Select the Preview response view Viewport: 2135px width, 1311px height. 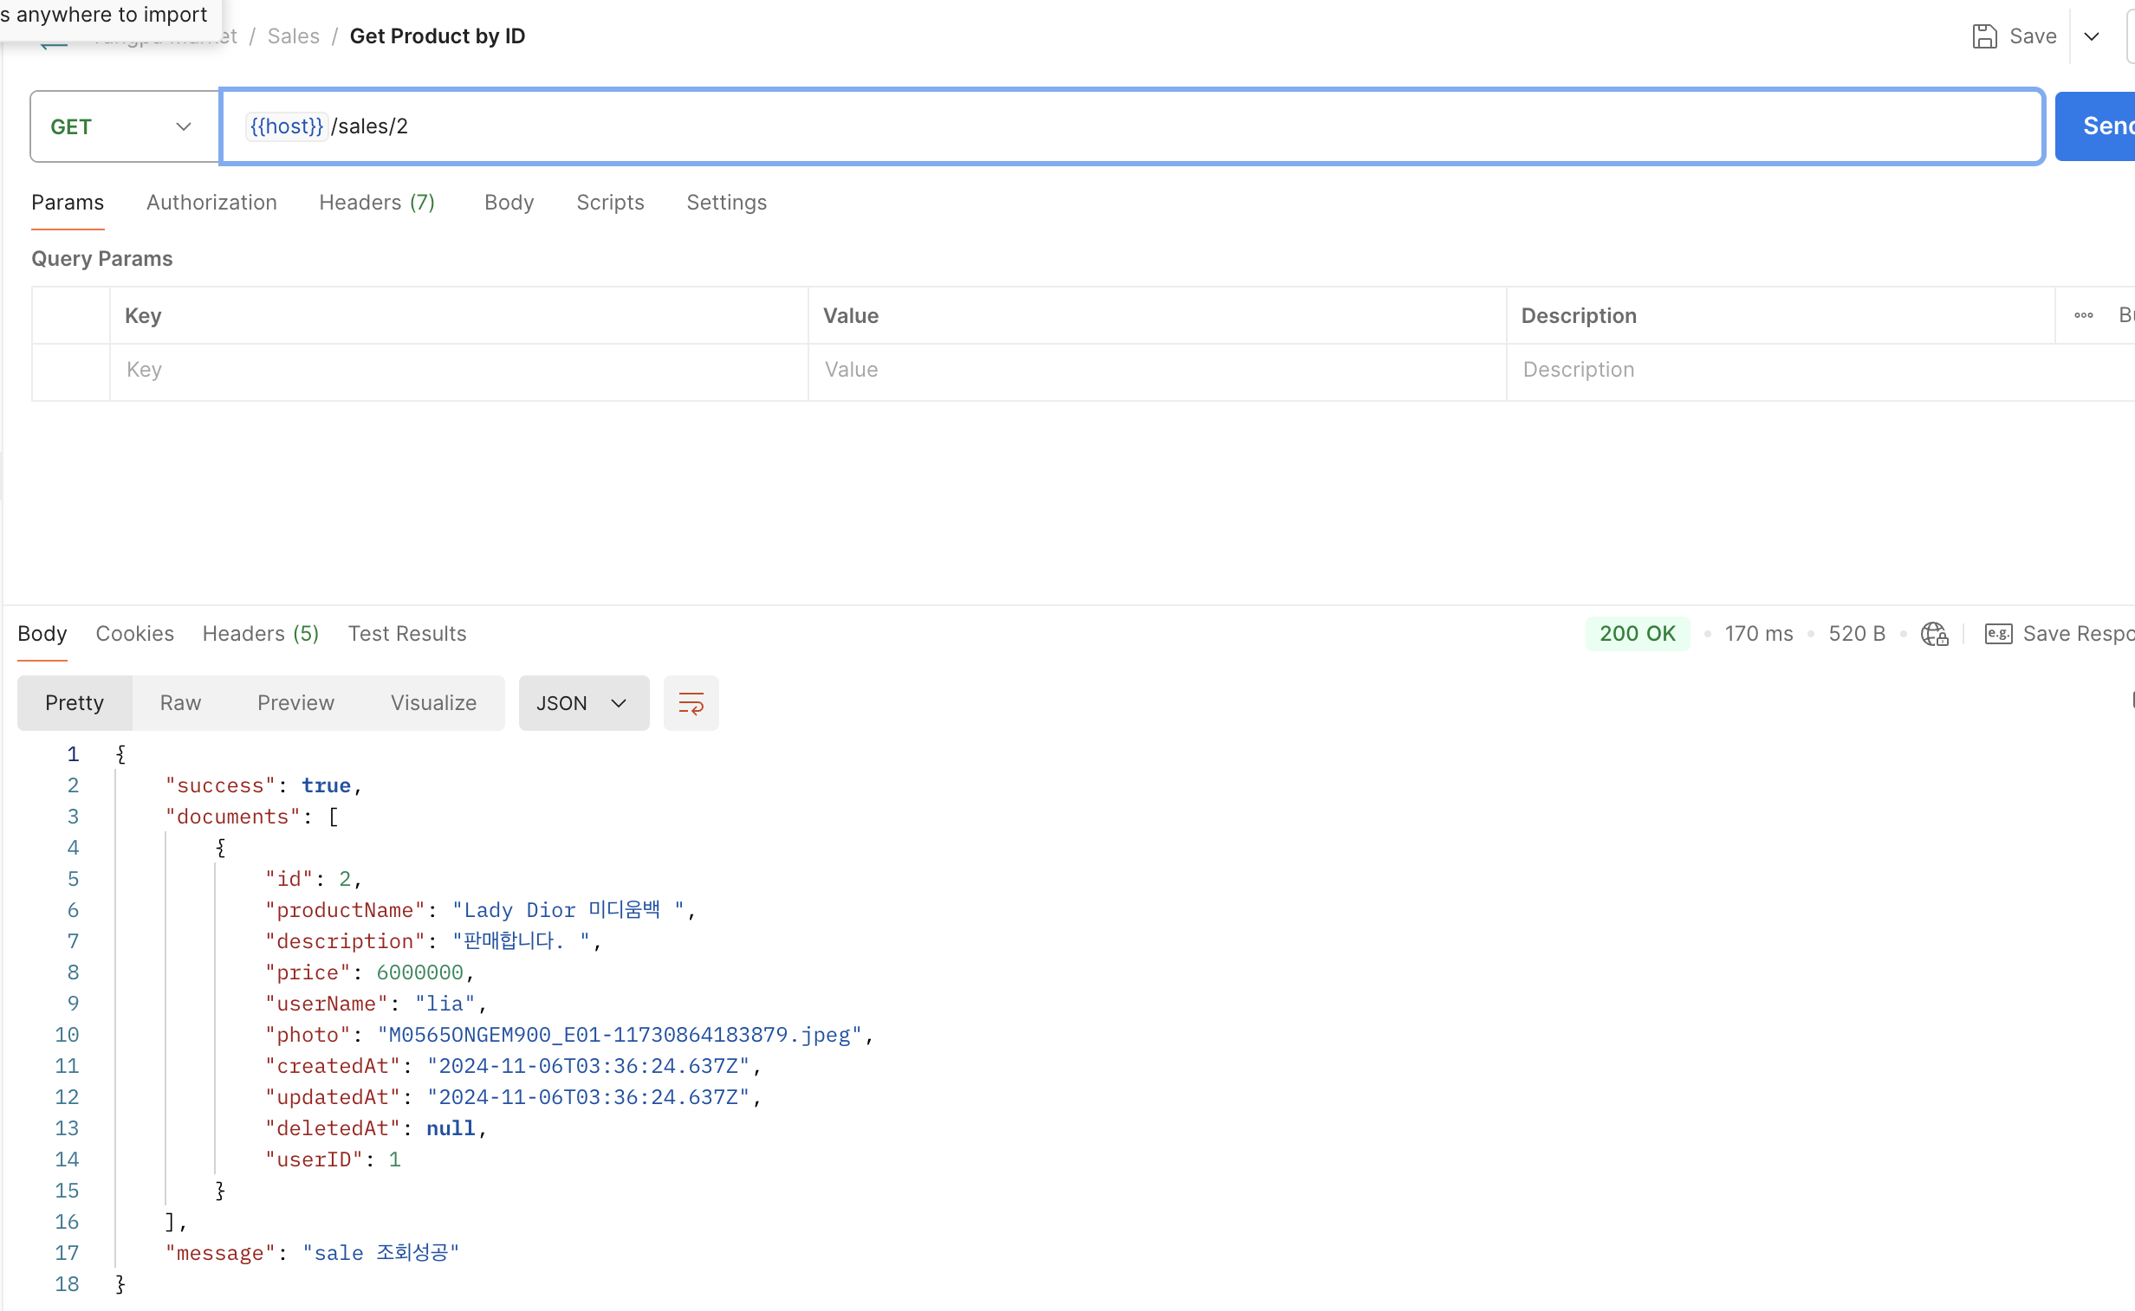click(x=295, y=702)
